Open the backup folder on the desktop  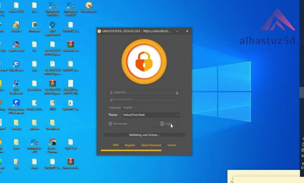pyautogui.click(x=16, y=125)
